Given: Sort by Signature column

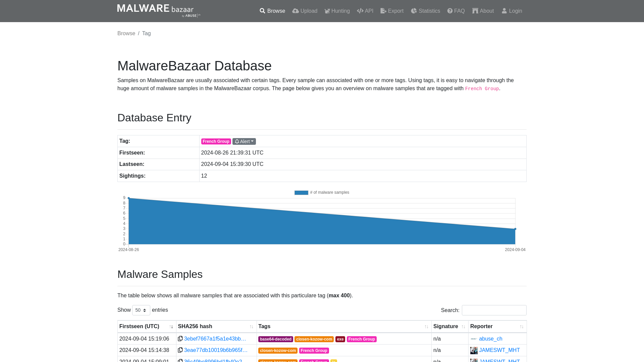Looking at the screenshot, I should [450, 326].
